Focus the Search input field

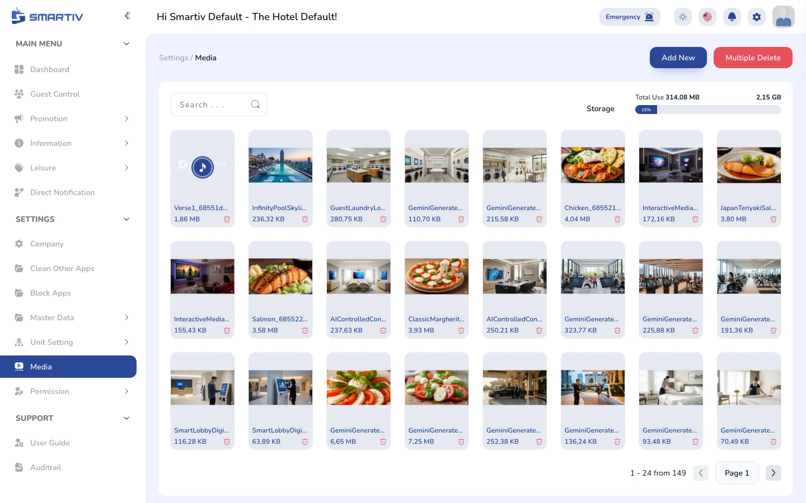(x=219, y=105)
